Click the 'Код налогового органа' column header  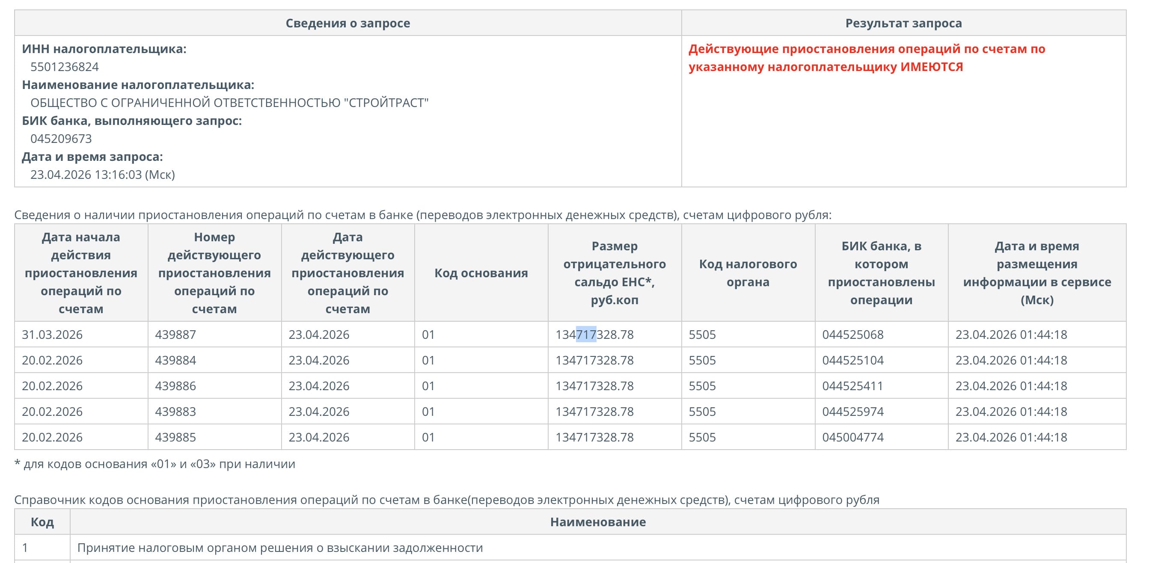pyautogui.click(x=748, y=273)
